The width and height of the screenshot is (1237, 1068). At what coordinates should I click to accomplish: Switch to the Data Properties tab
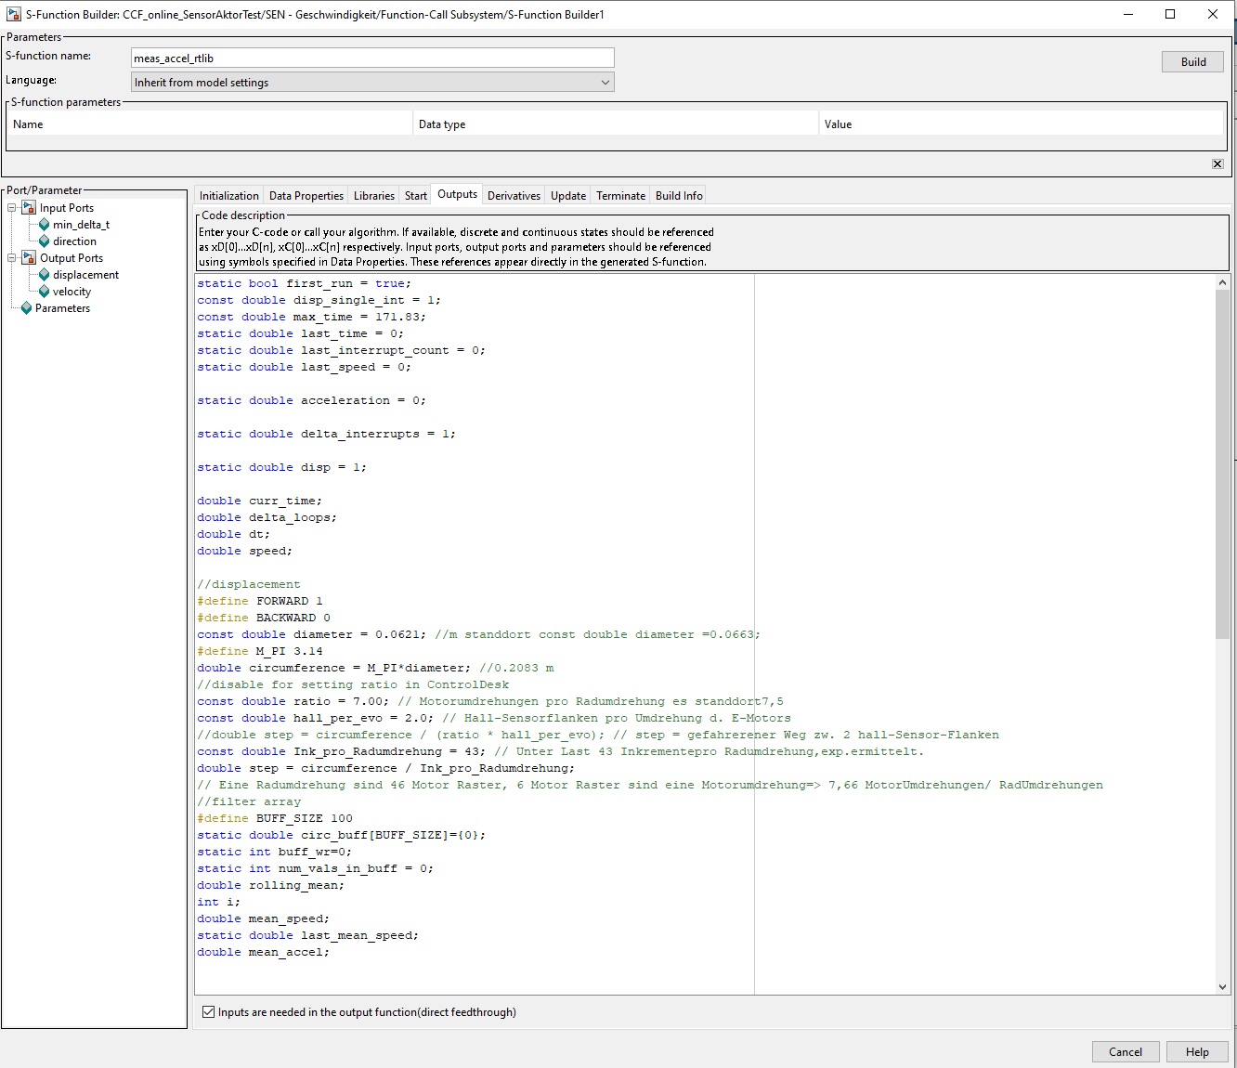[306, 196]
